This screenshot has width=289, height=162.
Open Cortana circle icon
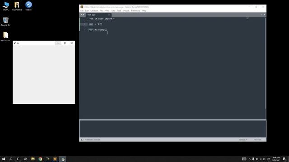(x=18, y=159)
